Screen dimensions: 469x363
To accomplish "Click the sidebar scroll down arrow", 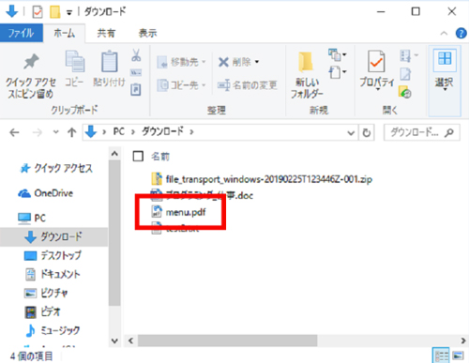I will click(x=114, y=340).
